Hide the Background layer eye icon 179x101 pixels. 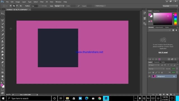click(149, 76)
